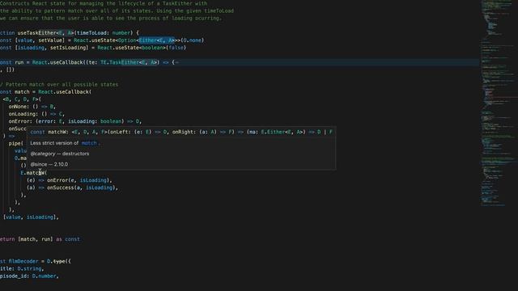Image resolution: width=518 pixels, height=291 pixels.
Task: Click the 'onNone: () => B,' line
Action: coord(32,107)
